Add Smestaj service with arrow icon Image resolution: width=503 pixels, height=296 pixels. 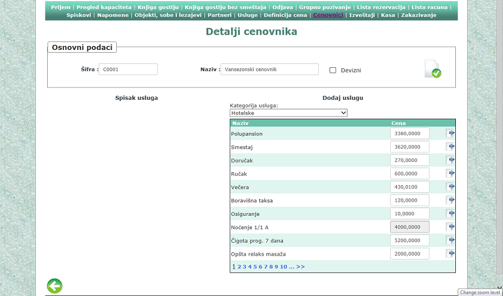(450, 147)
